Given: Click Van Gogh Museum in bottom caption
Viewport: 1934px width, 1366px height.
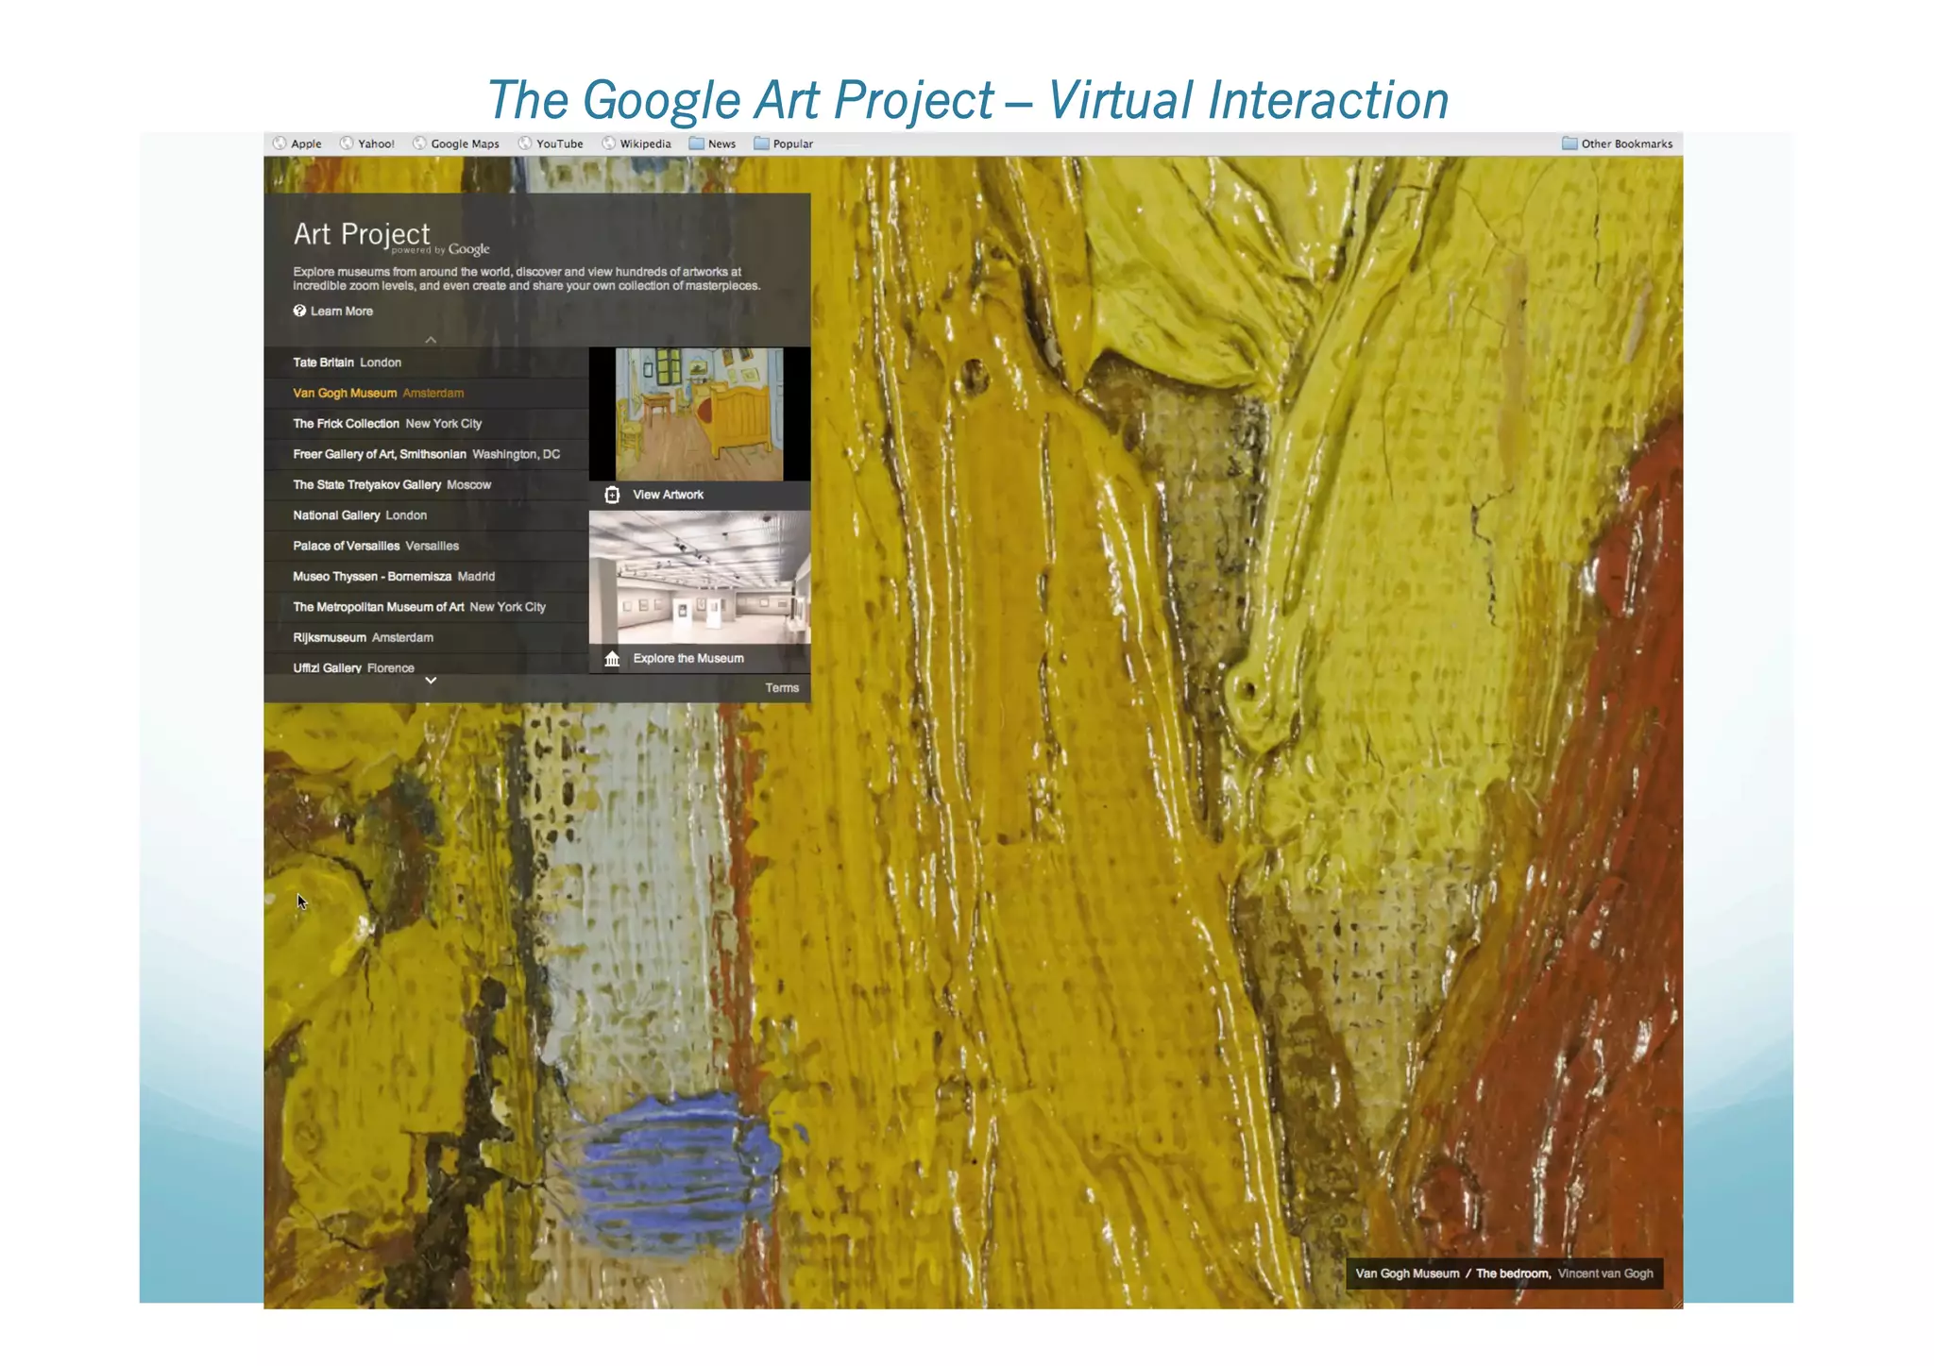Looking at the screenshot, I should [x=1407, y=1273].
